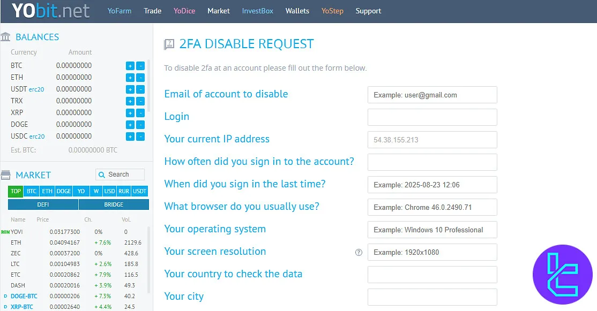This screenshot has width=597, height=311.
Task: Click the BTC deposit plus icon
Action: point(130,66)
